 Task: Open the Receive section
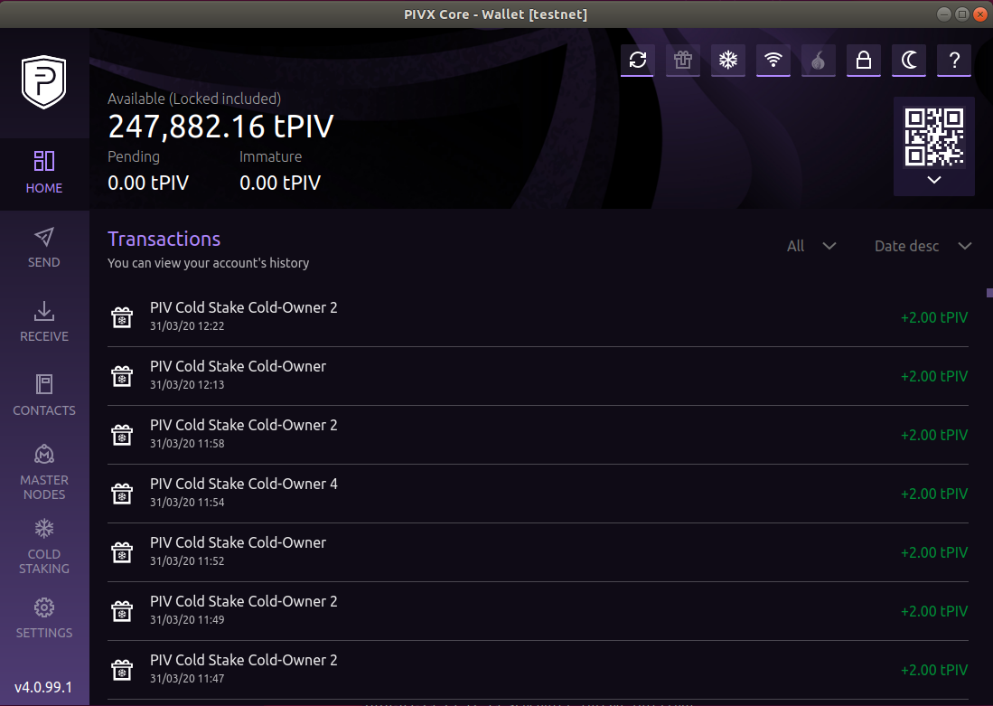(43, 322)
